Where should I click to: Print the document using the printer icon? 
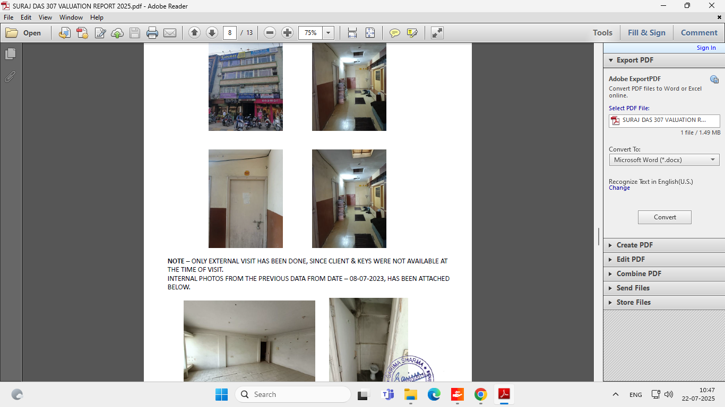152,33
